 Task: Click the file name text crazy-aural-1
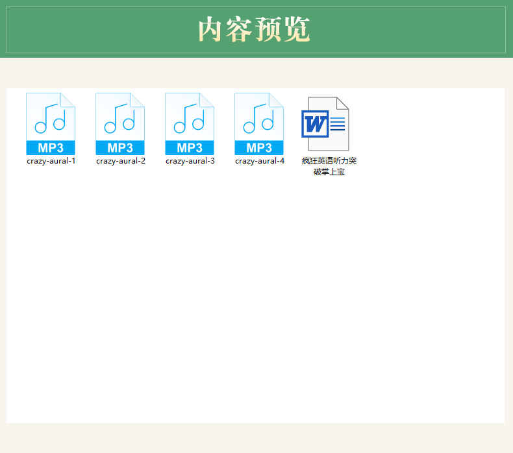[x=51, y=161]
